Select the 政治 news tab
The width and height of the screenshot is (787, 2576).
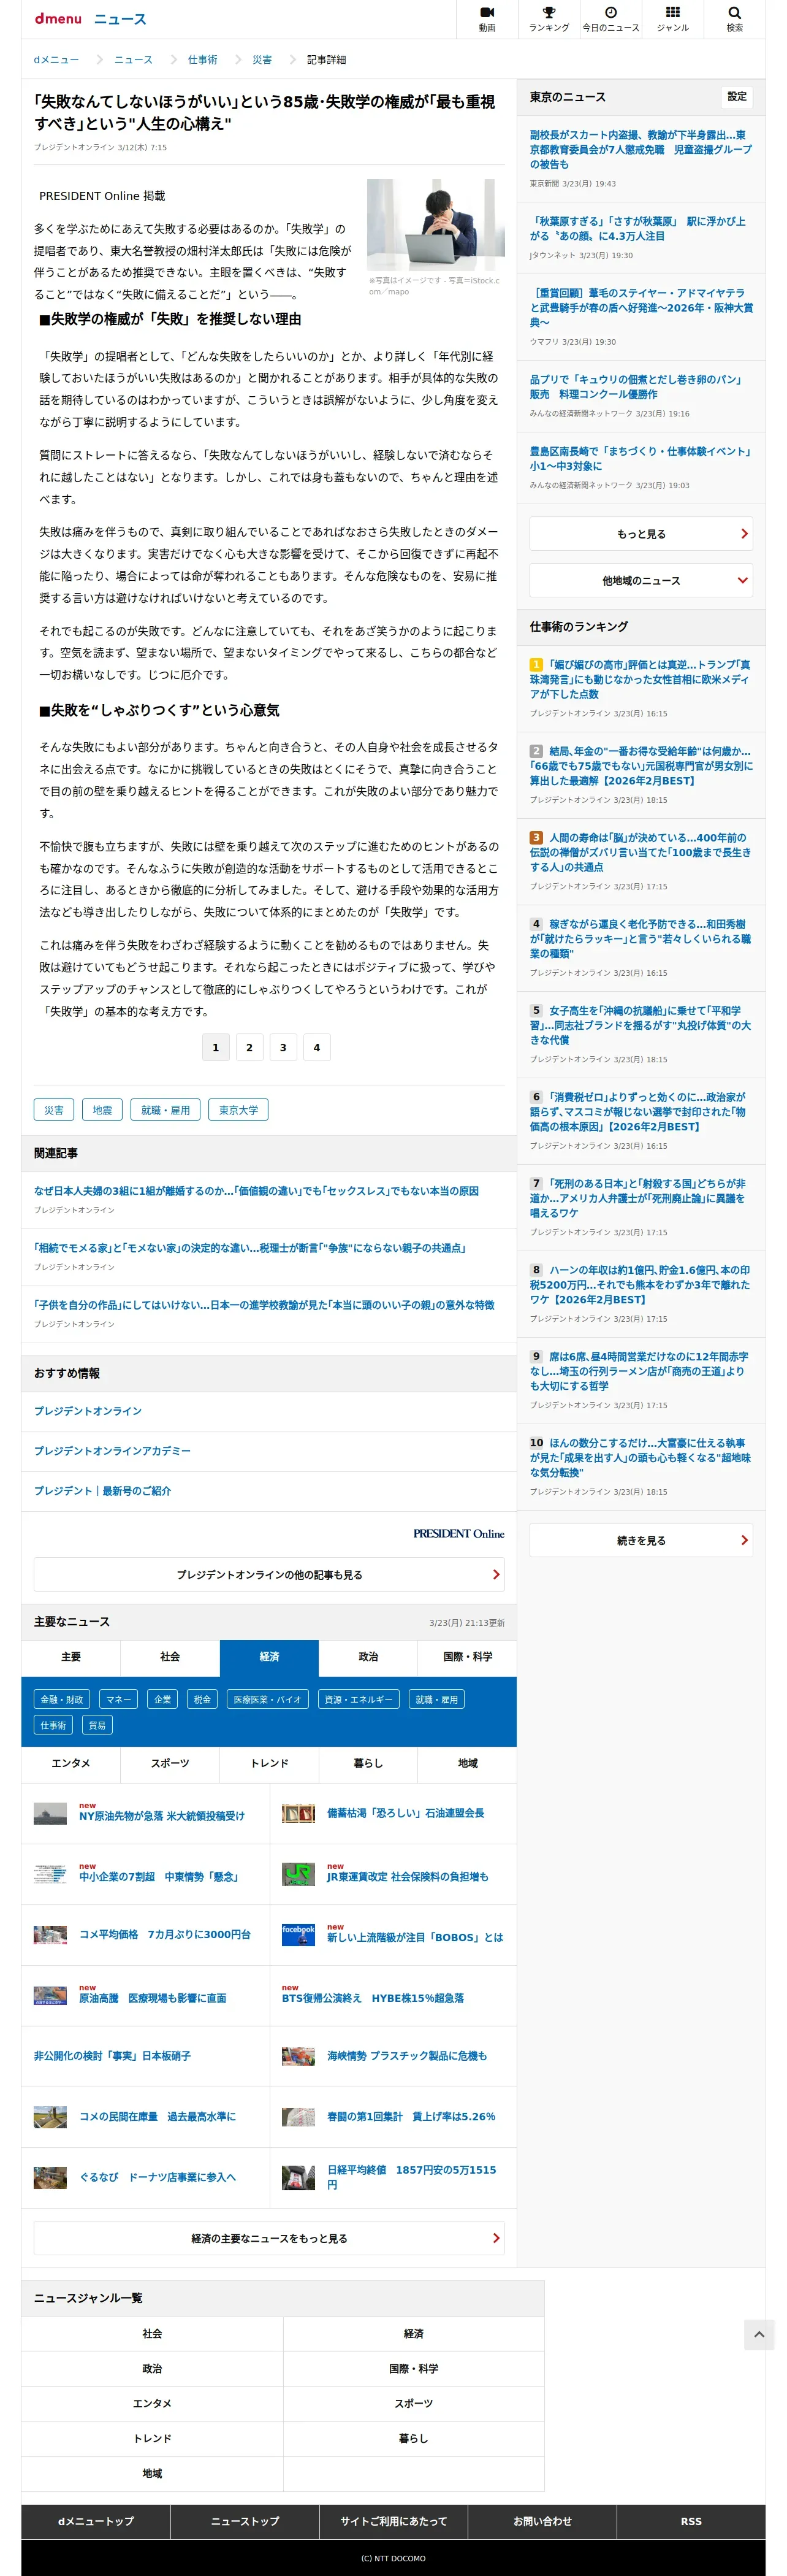[368, 1657]
